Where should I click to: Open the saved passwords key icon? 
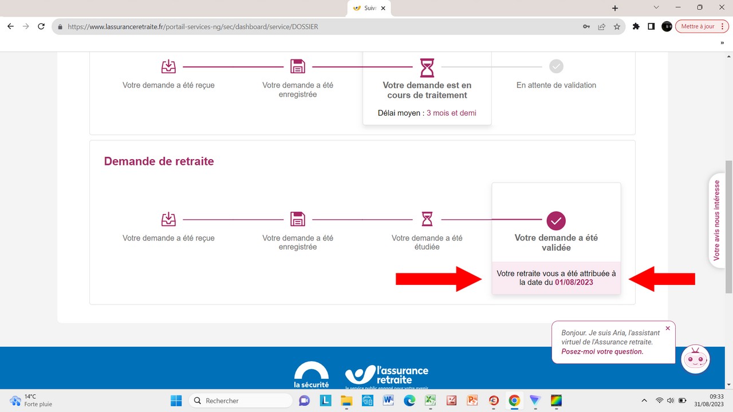pos(586,26)
